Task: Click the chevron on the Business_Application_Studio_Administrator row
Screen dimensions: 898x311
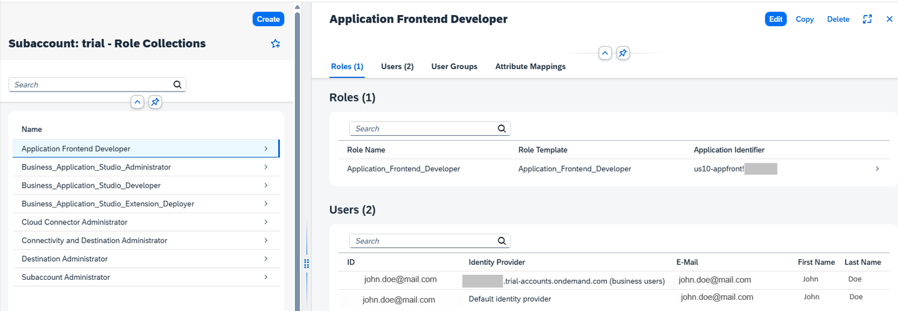Action: click(266, 167)
